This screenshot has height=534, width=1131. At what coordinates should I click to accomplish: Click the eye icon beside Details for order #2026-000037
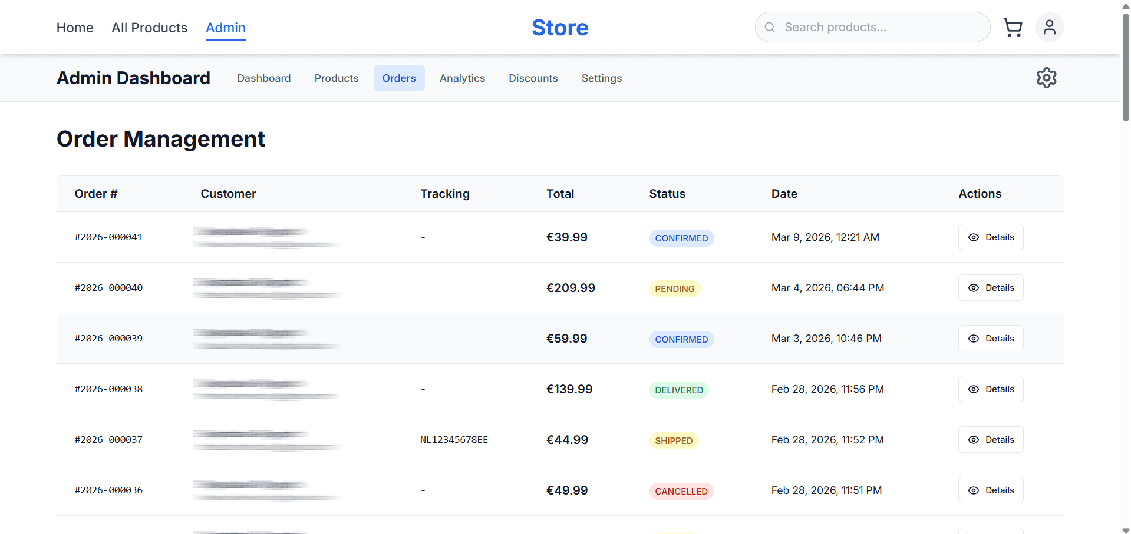974,439
